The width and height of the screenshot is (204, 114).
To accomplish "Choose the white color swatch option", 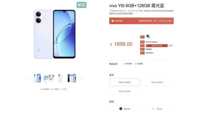I will coord(153,109).
